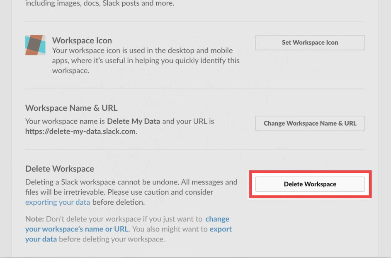
Task: Click the Set Workspace Icon button
Action: 310,43
